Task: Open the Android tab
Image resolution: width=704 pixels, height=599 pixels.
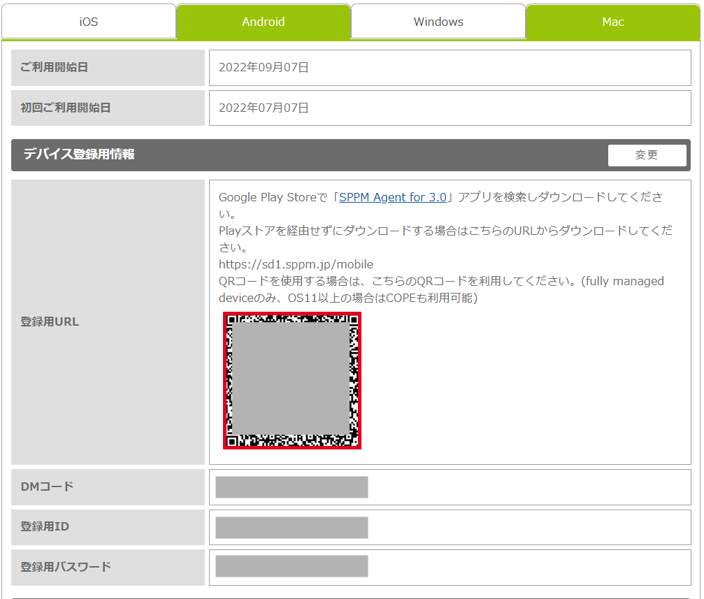Action: coord(263,22)
